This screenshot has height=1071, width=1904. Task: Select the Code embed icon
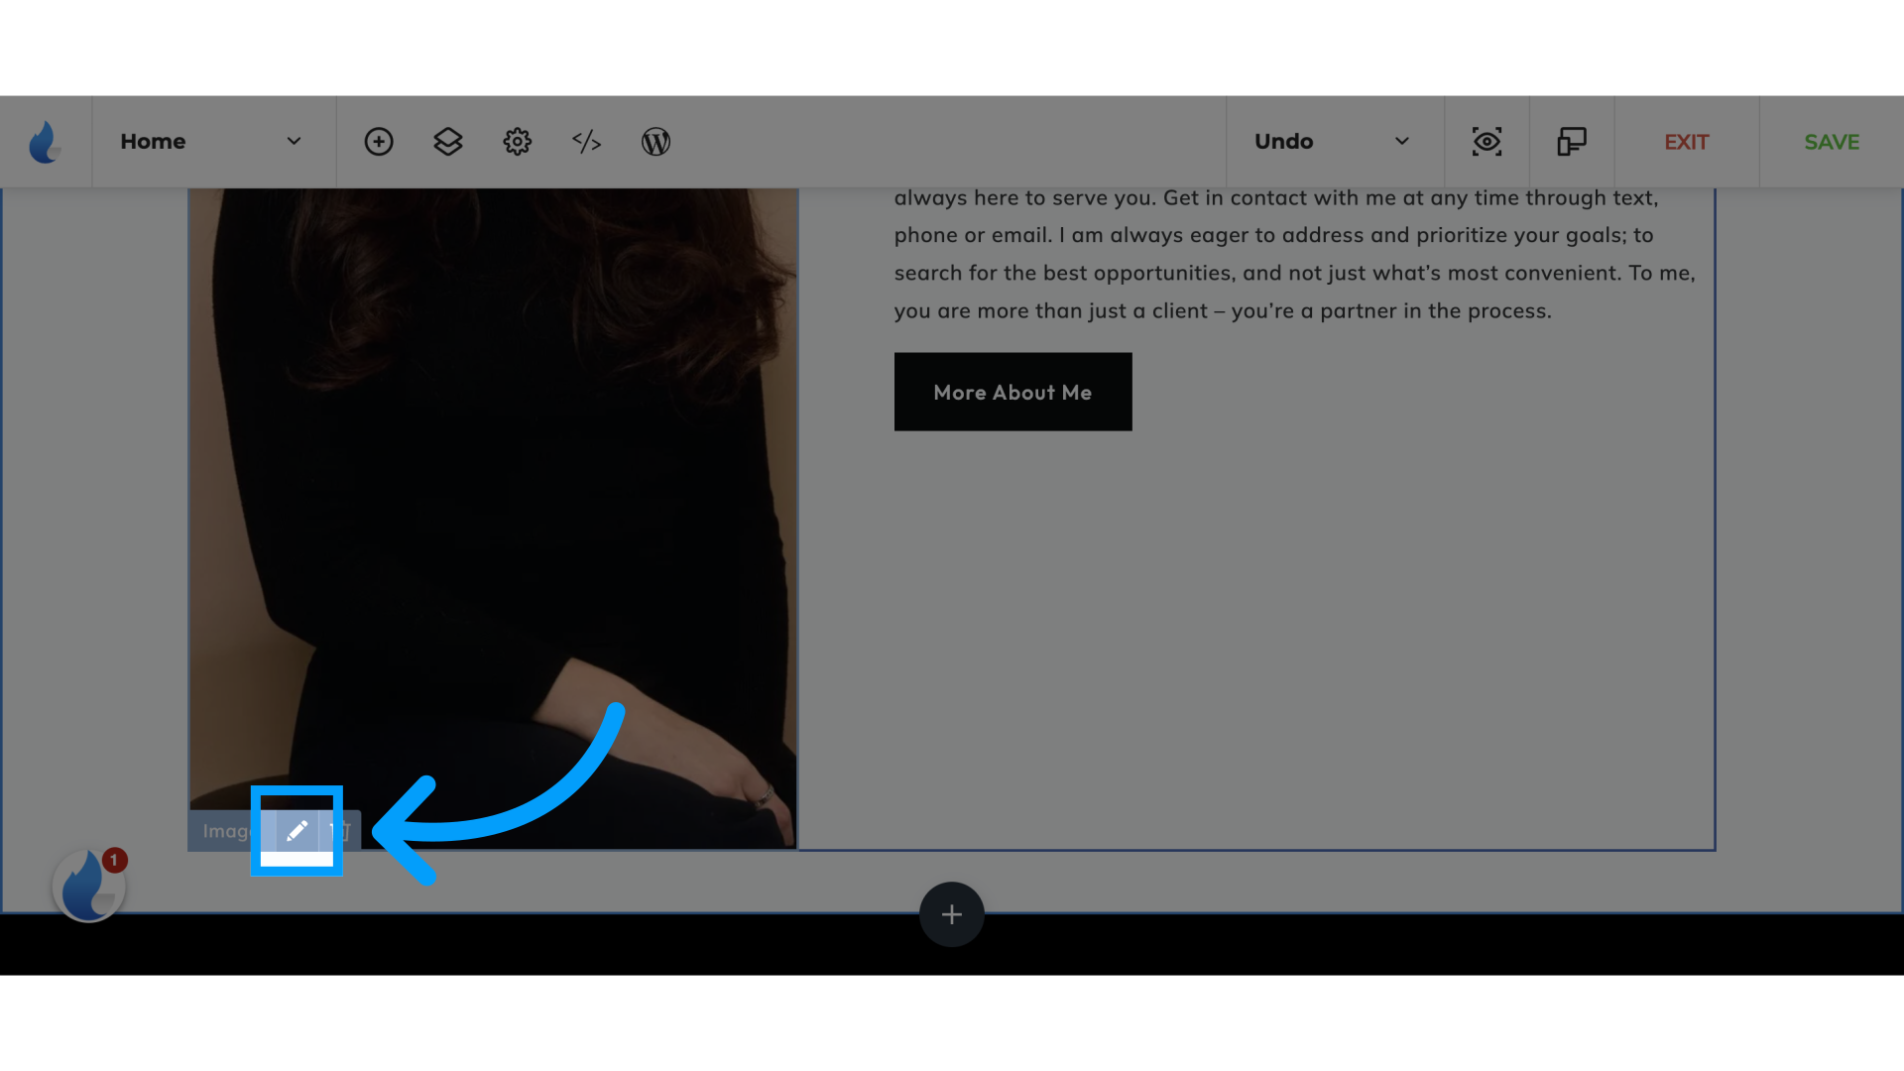coord(586,141)
